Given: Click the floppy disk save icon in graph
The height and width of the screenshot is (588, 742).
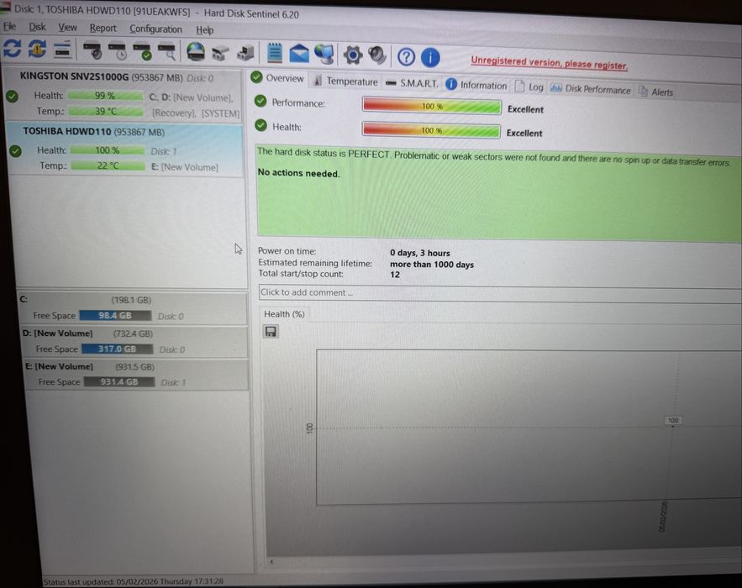Looking at the screenshot, I should pyautogui.click(x=271, y=332).
